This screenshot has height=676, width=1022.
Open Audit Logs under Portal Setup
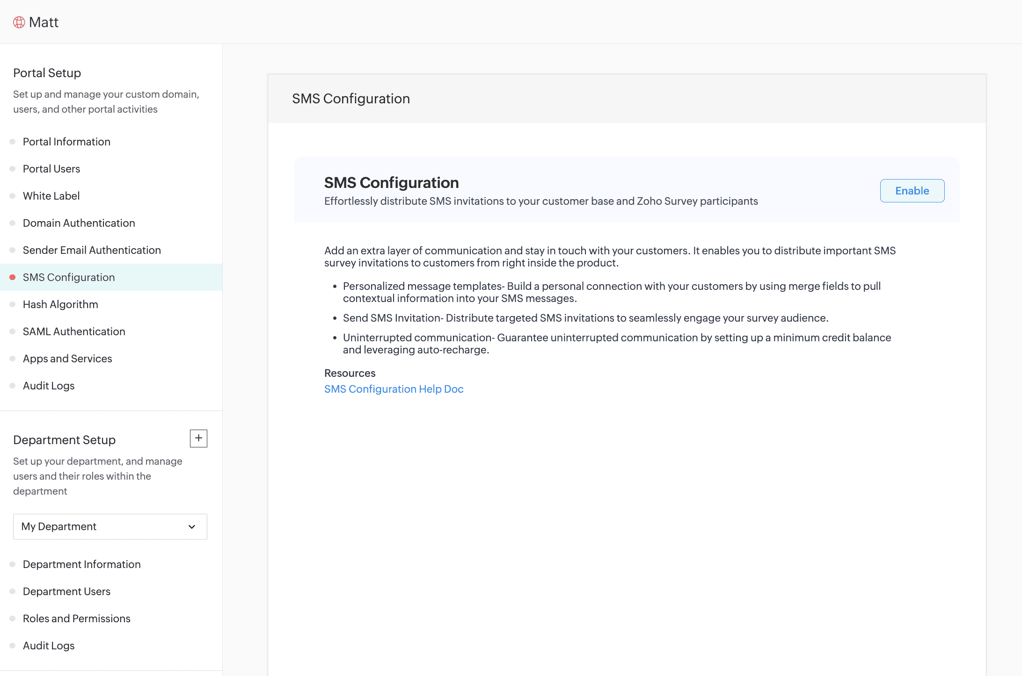(49, 386)
